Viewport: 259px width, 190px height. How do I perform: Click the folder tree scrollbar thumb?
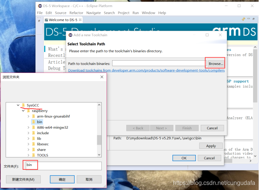[x=99, y=140]
